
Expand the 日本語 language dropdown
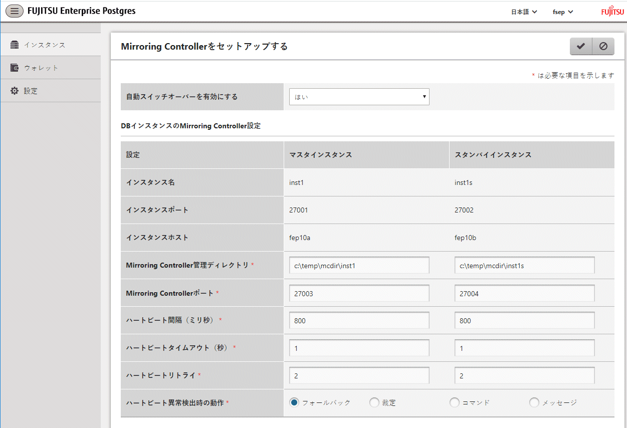click(524, 12)
